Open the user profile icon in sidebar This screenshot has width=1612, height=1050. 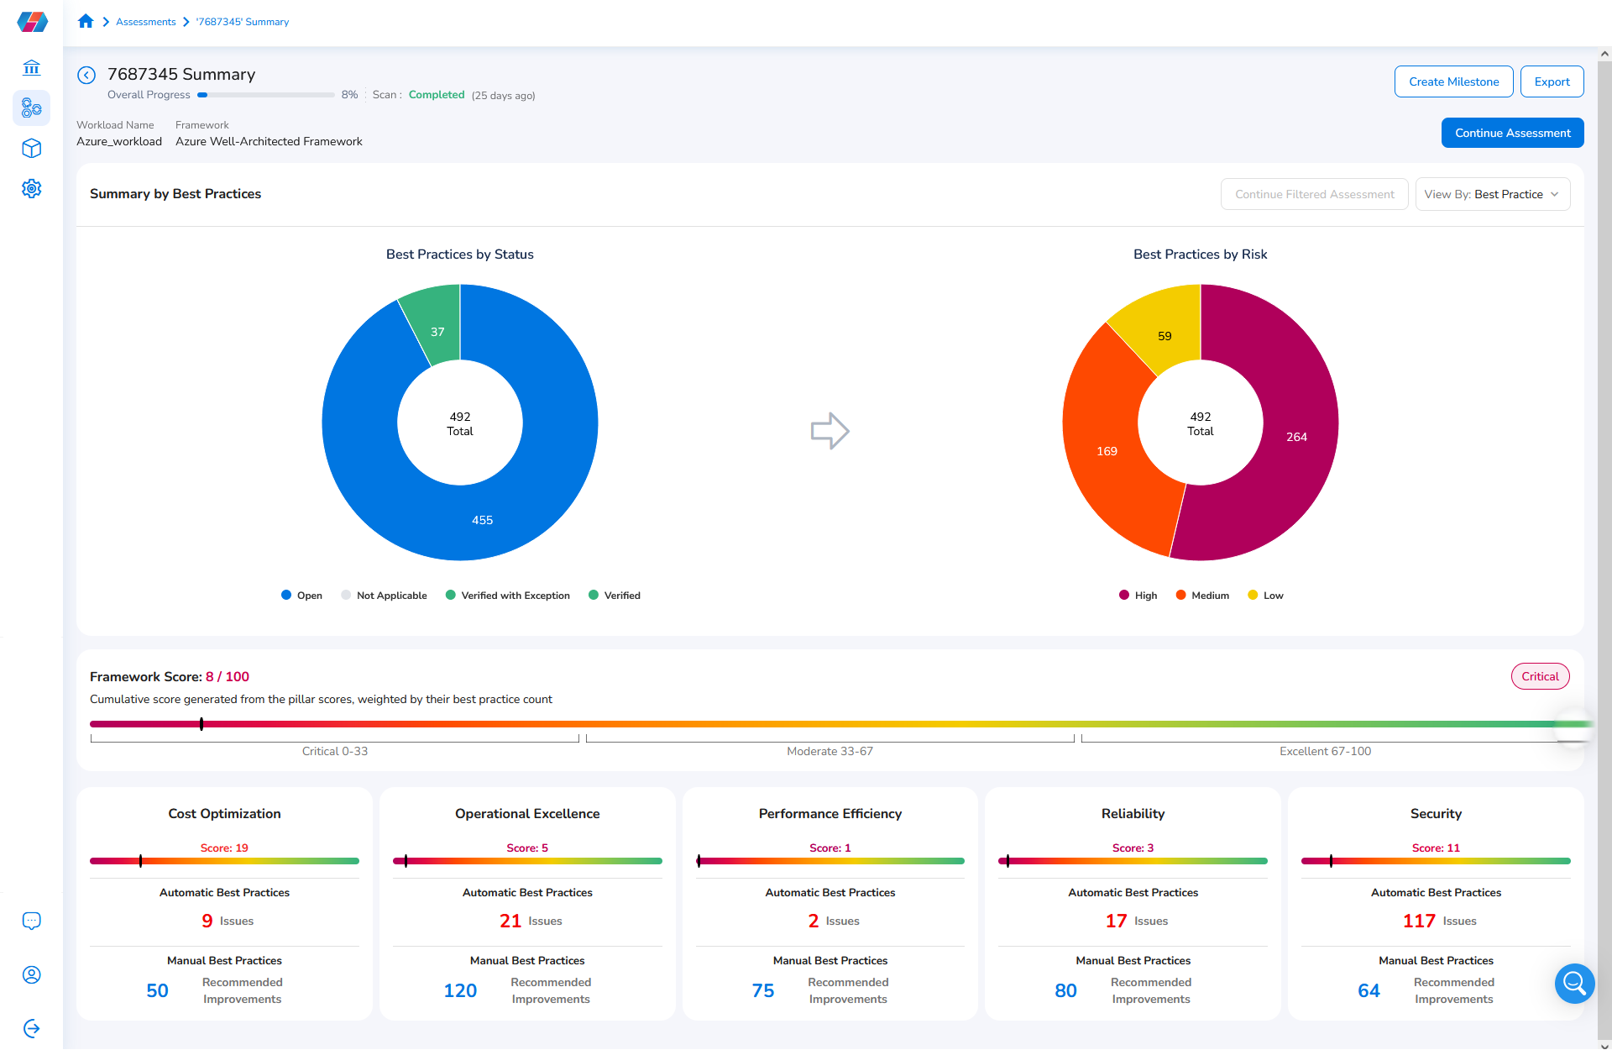pyautogui.click(x=32, y=975)
